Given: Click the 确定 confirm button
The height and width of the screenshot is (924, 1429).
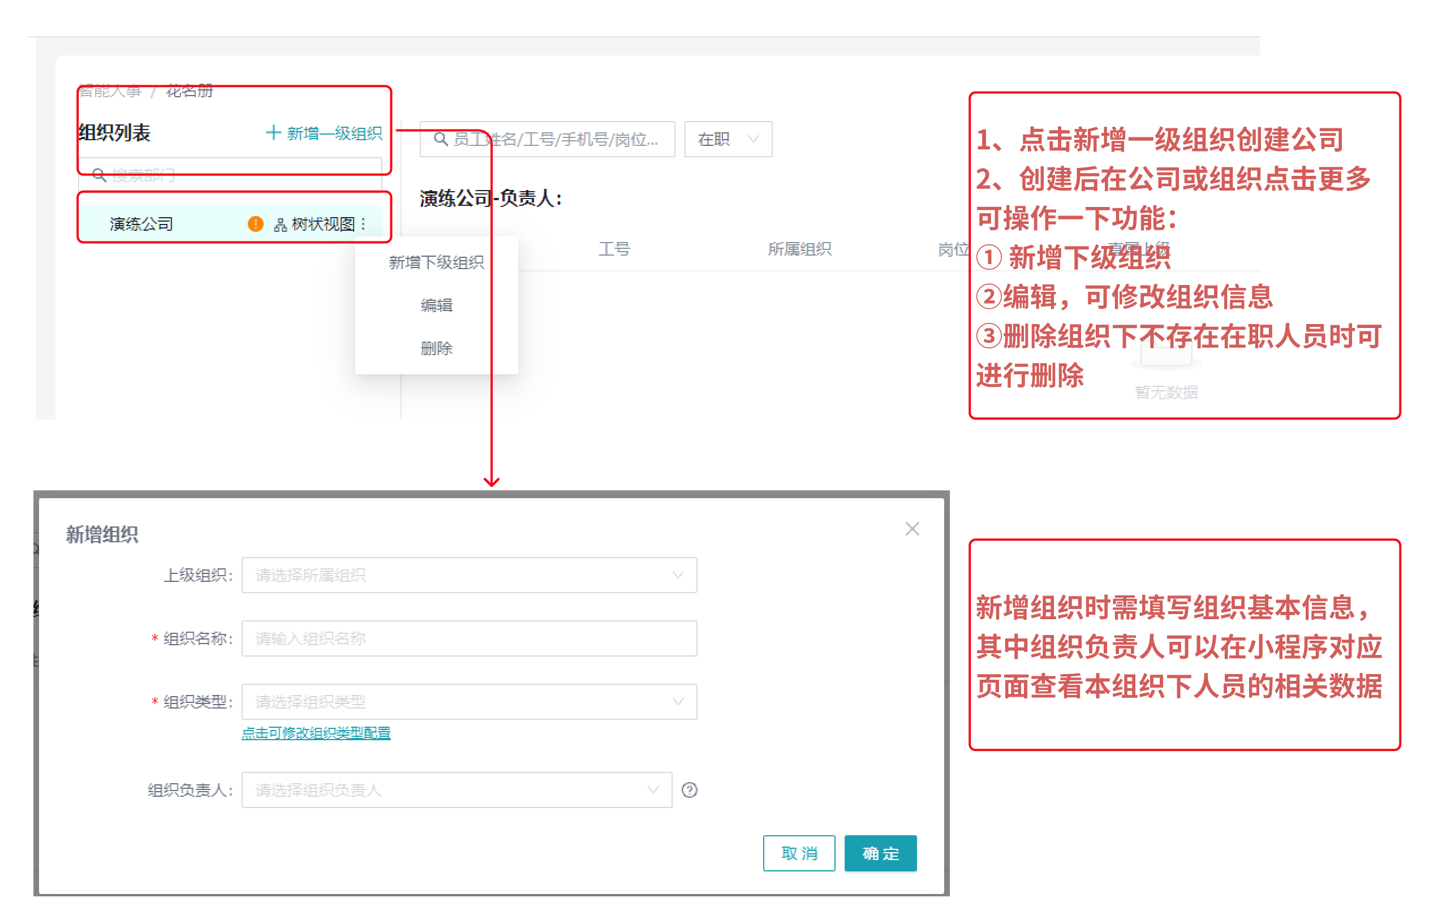Looking at the screenshot, I should click(x=880, y=853).
